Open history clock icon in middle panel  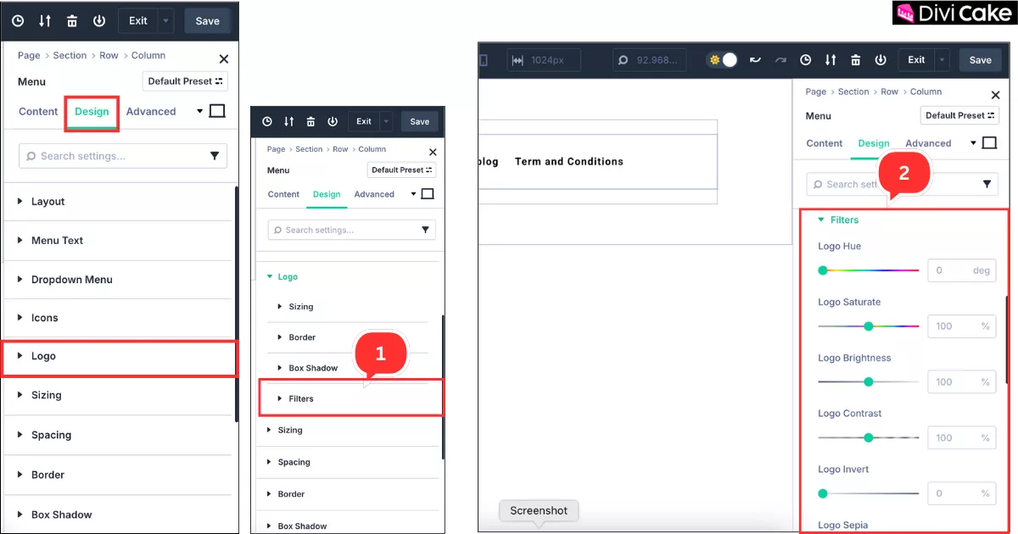[x=267, y=121]
